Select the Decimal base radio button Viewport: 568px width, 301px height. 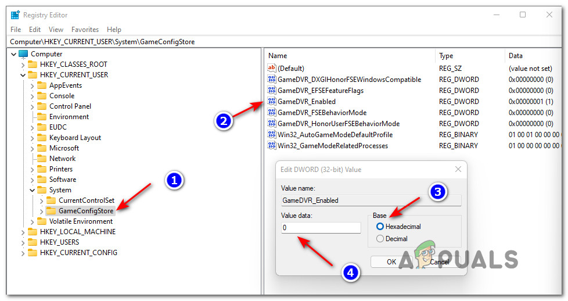(380, 239)
